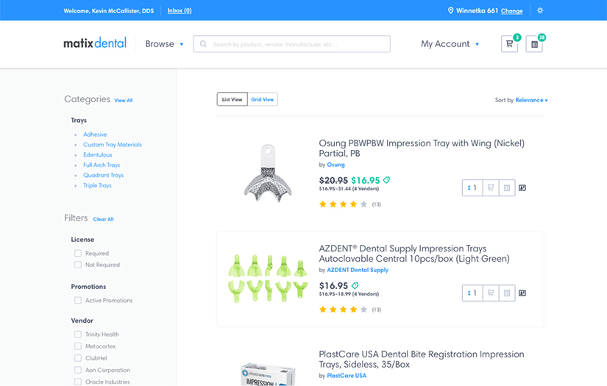Add AZDENT impression trays to cart

tap(491, 293)
